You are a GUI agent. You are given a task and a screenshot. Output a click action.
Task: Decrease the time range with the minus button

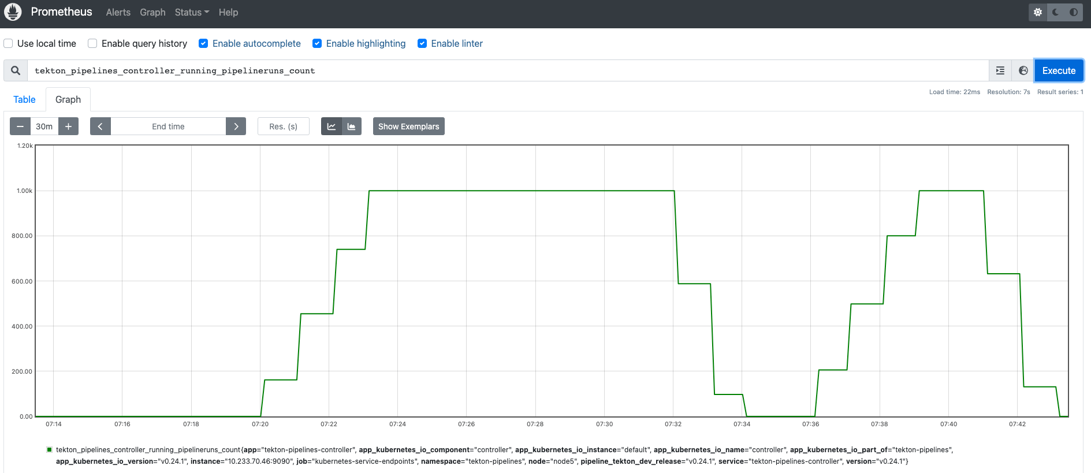(x=20, y=126)
